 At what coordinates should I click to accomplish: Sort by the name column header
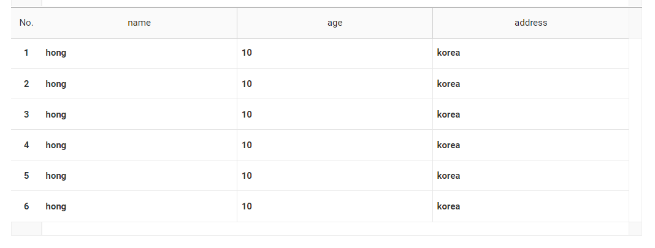tap(139, 23)
